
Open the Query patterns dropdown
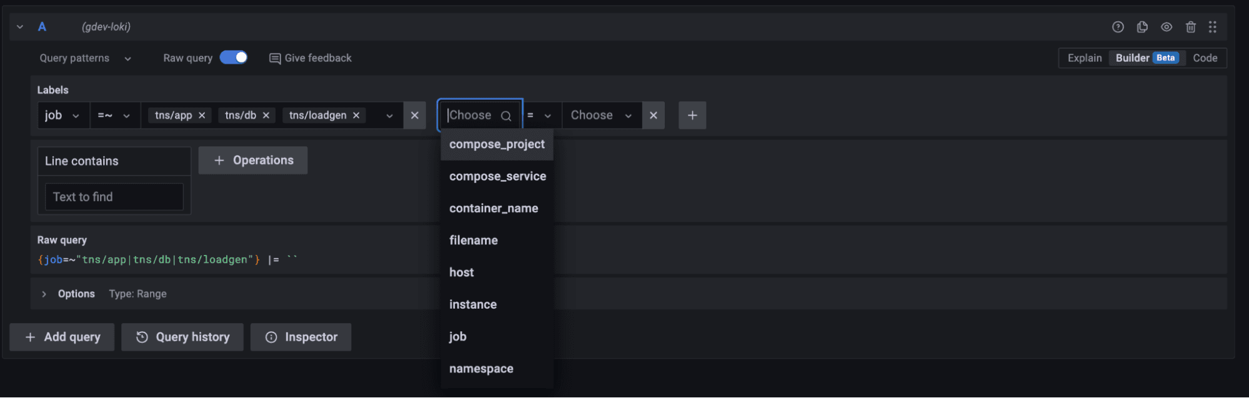click(85, 58)
